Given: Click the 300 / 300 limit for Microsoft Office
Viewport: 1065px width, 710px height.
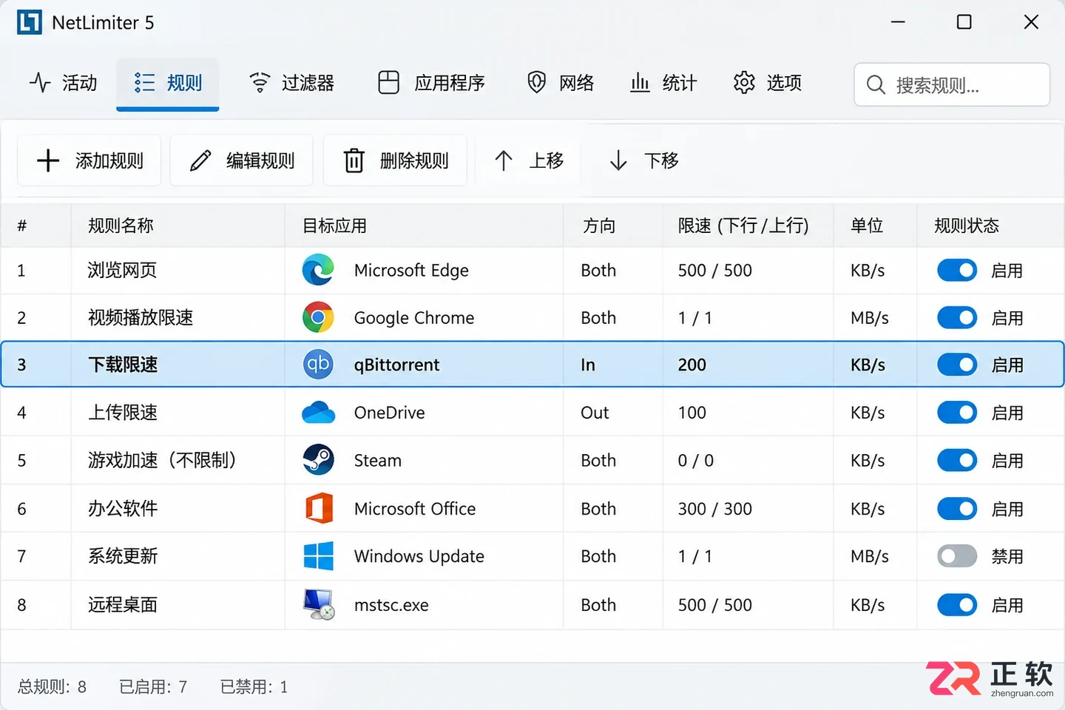Looking at the screenshot, I should 715,509.
